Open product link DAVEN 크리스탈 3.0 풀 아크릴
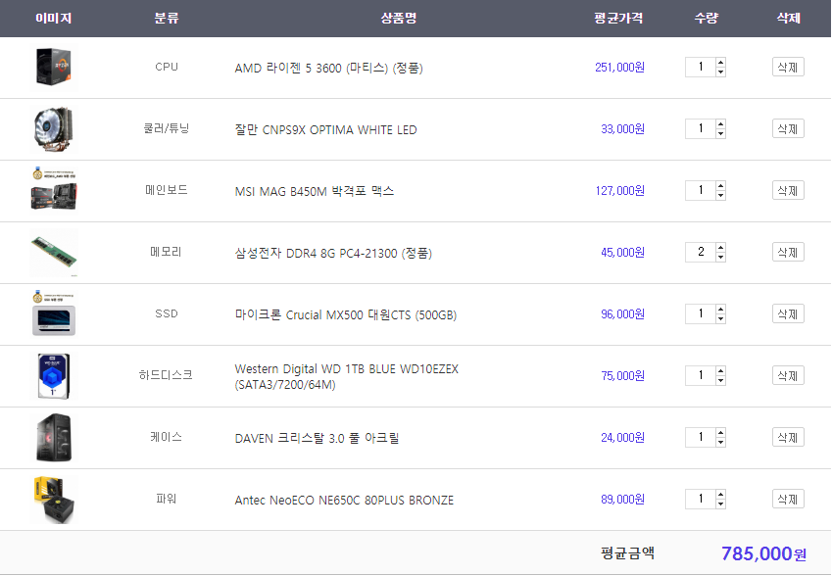This screenshot has height=576, width=832. 317,438
